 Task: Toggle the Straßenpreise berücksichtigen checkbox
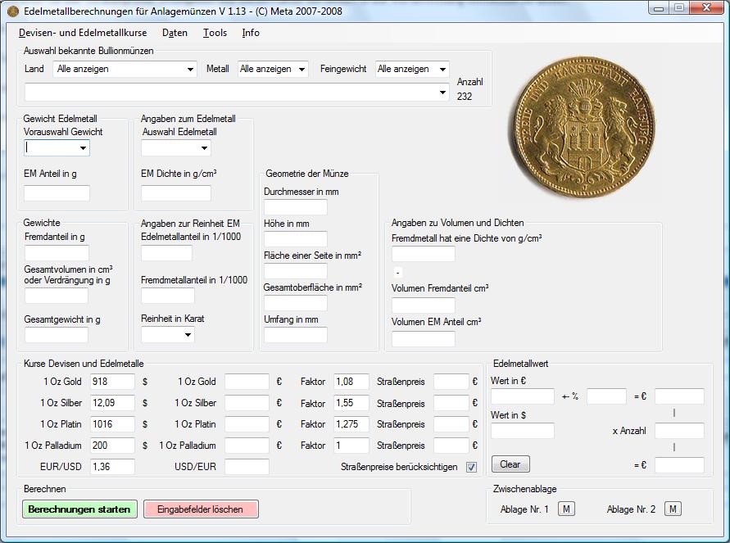[471, 467]
